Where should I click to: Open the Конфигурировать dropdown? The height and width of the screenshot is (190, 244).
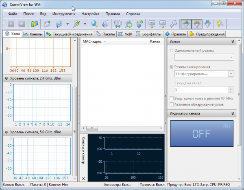231,74
